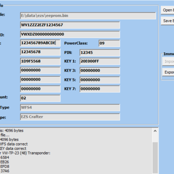This screenshot has height=174, width=174.
Task: Click the E:\data\ezs\eeprom.bin file path field
Action: [x=88, y=16]
